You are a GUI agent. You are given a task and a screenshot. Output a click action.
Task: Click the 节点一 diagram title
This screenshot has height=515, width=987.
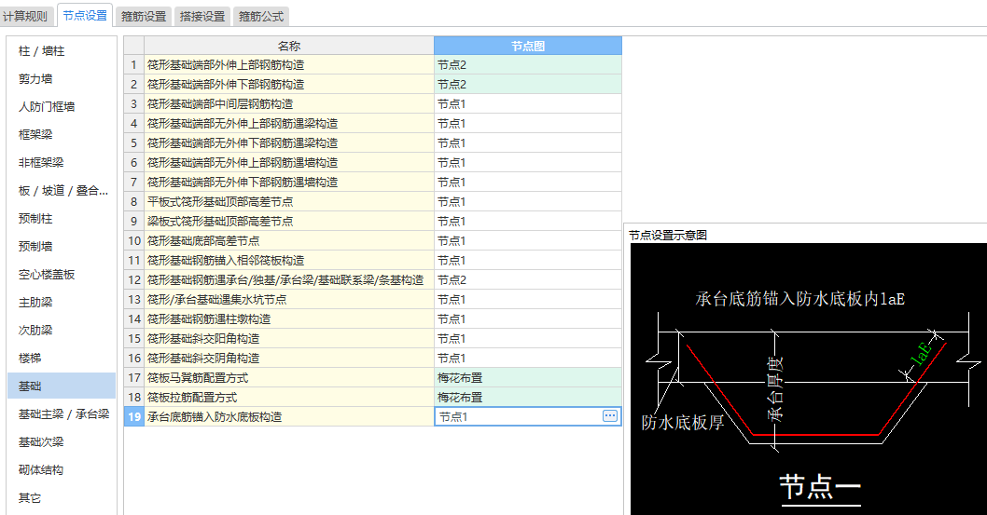pos(820,487)
